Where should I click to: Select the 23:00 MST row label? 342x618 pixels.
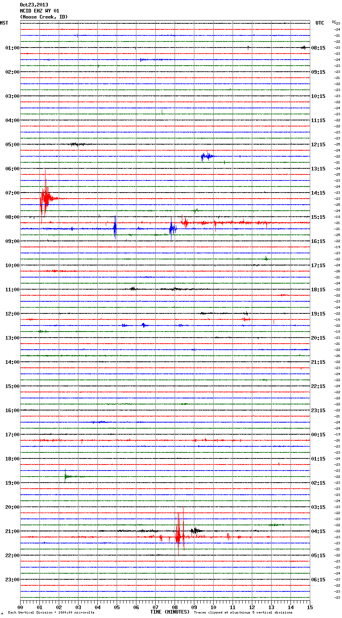(12, 580)
